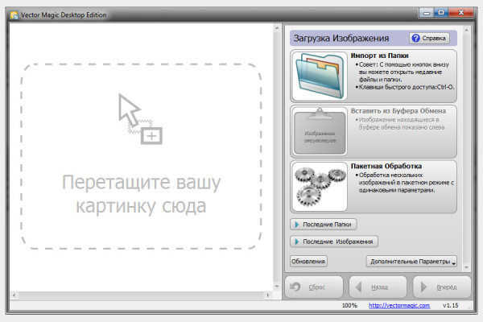The height and width of the screenshot is (322, 483).
Task: Click the Сброс reset button
Action: 314,287
